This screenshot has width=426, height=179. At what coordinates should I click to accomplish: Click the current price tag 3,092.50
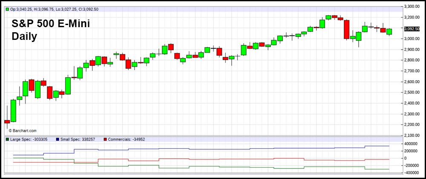coord(412,29)
